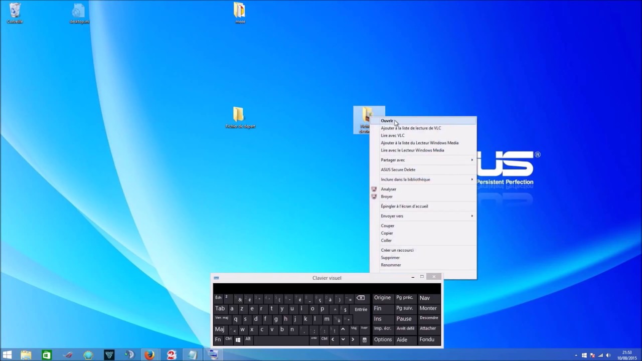
Task: Launch Windows Store from the taskbar
Action: pos(47,355)
